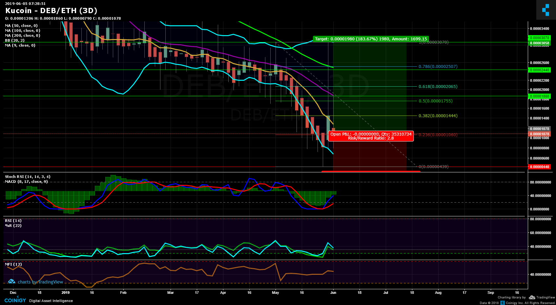
Task: Click the 'Feb' date on time axis
Action: click(123, 293)
